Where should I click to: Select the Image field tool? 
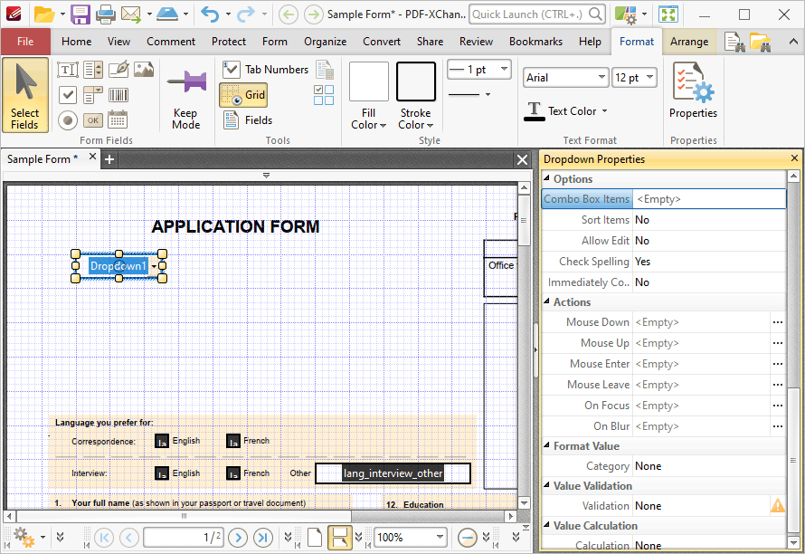pyautogui.click(x=144, y=70)
